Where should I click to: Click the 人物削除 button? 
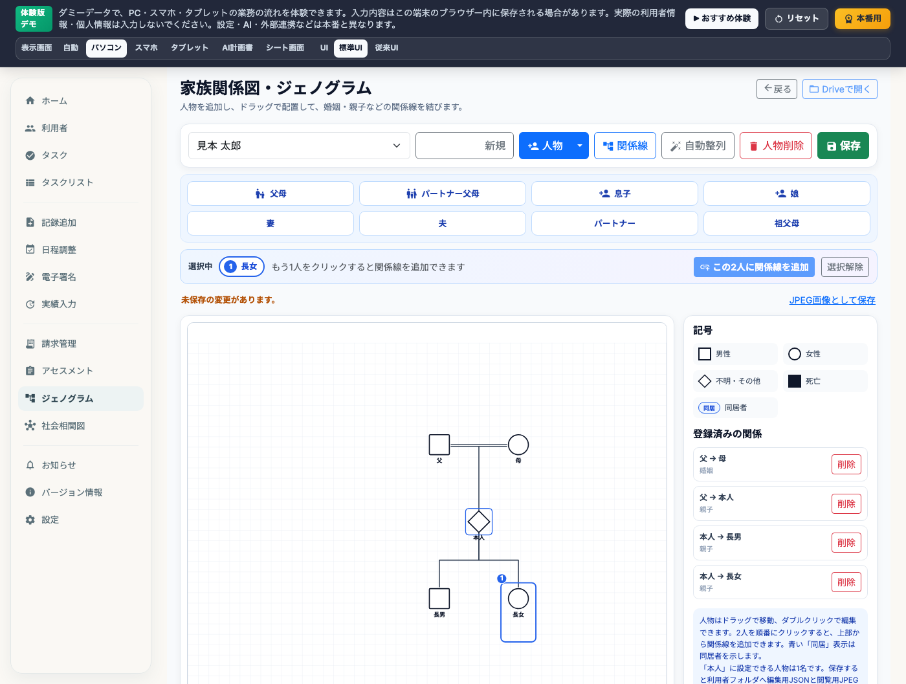(776, 146)
